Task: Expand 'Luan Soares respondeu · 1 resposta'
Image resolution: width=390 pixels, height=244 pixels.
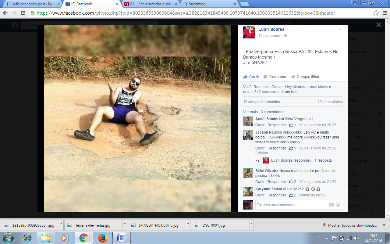Action: [301, 160]
